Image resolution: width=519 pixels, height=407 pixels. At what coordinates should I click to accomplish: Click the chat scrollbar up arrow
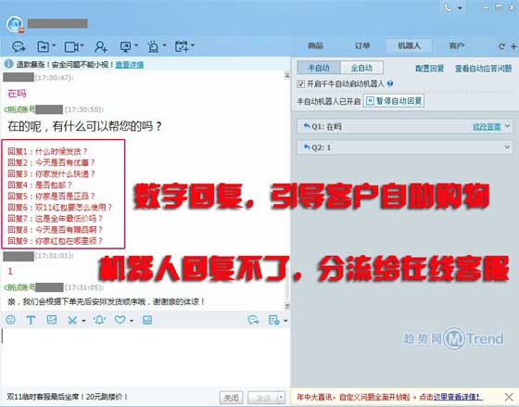tap(286, 76)
